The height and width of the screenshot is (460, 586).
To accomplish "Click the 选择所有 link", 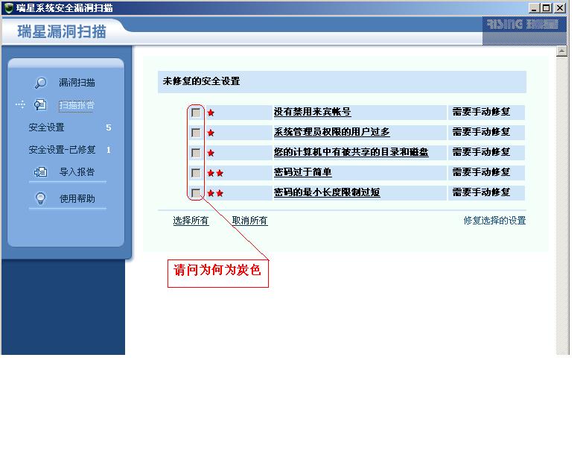I will [191, 221].
